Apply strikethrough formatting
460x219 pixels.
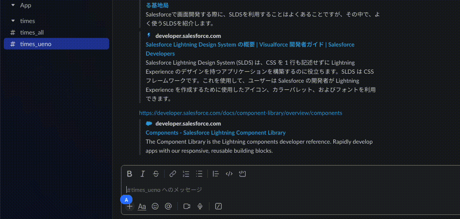[156, 174]
